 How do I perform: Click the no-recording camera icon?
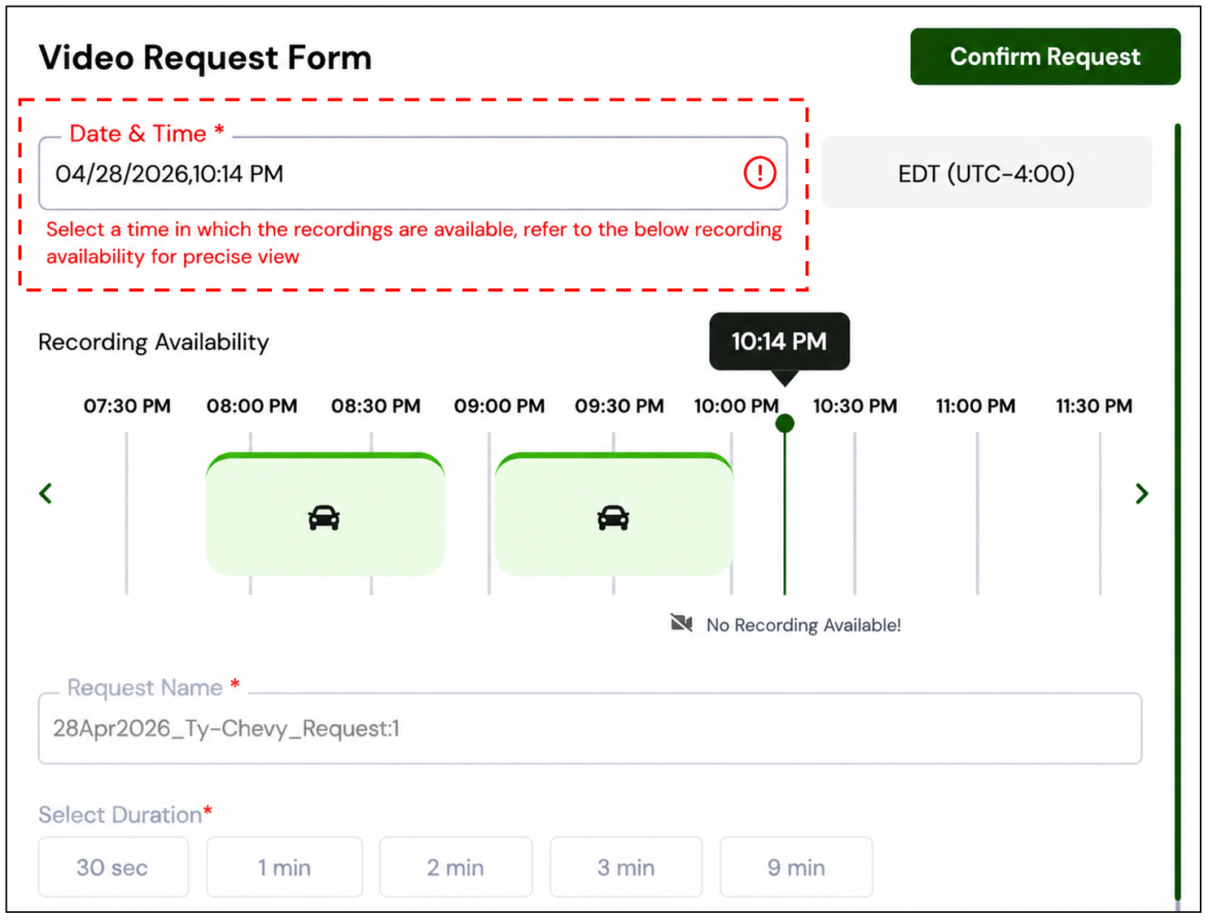681,624
